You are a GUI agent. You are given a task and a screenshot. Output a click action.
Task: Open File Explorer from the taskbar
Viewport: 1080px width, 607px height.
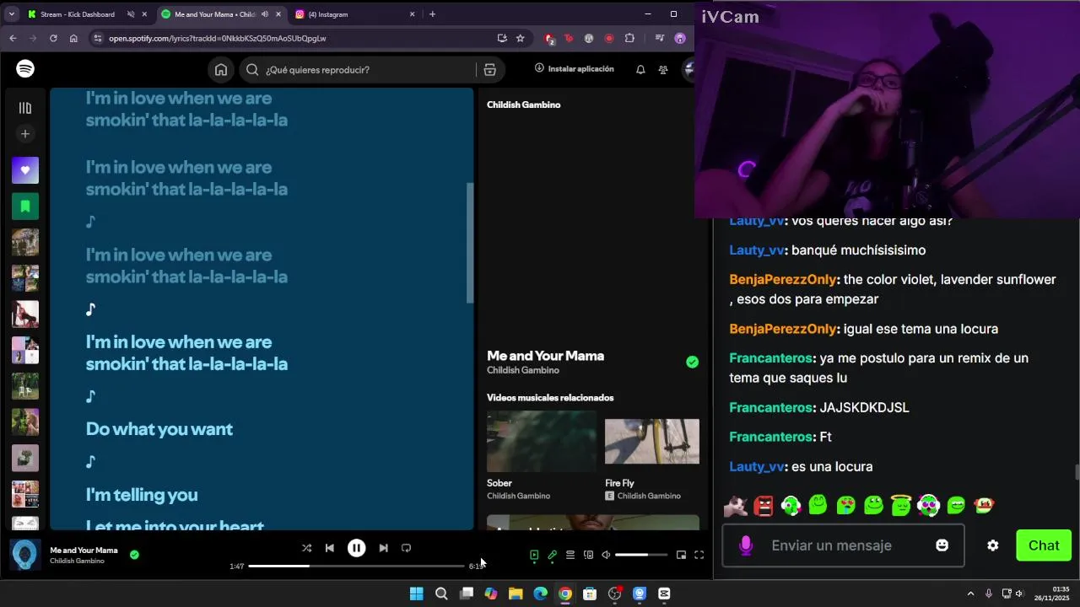tap(516, 594)
